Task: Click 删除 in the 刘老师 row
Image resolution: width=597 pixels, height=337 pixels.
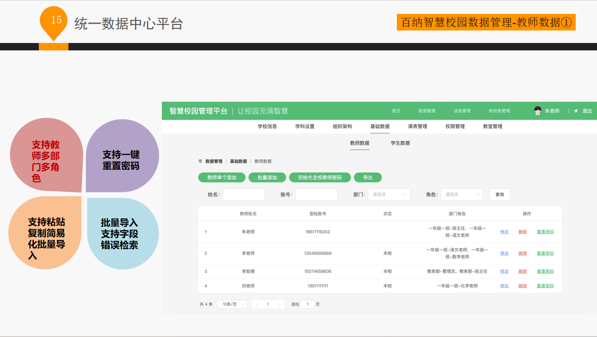Action: pos(523,286)
